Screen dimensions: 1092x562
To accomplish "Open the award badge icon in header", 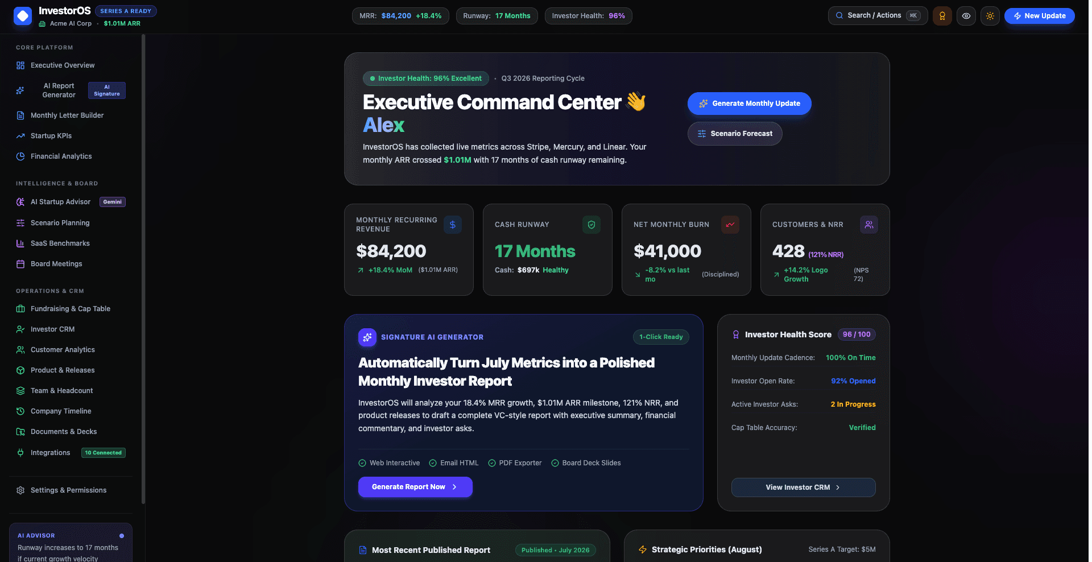I will (x=942, y=16).
